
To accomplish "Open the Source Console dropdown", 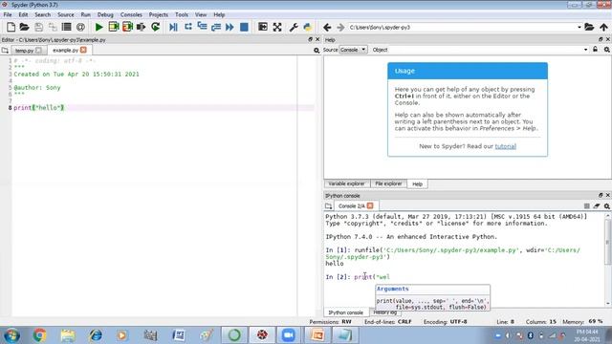I will [353, 50].
